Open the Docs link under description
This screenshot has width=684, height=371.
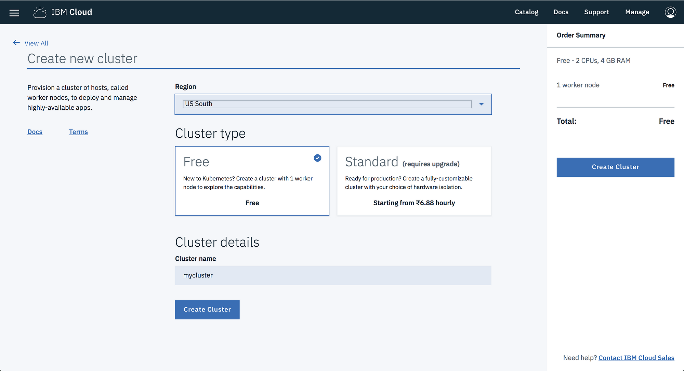[x=35, y=132]
